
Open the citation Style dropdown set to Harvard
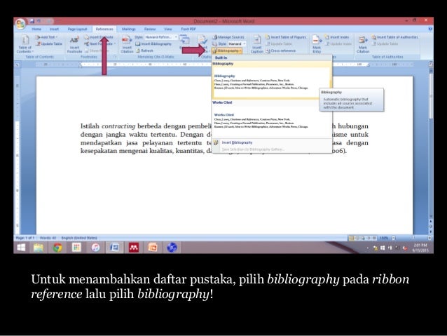[237, 43]
